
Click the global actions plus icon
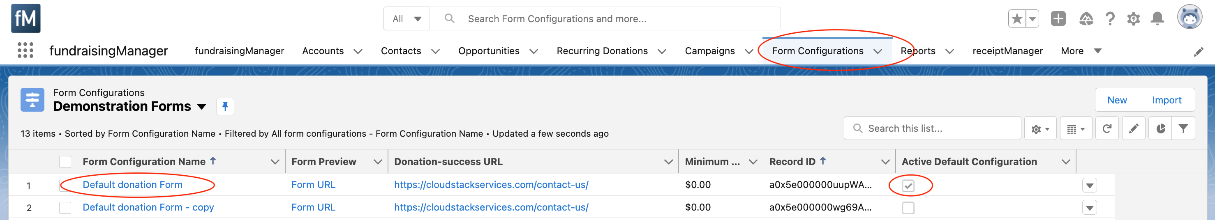click(x=1058, y=18)
